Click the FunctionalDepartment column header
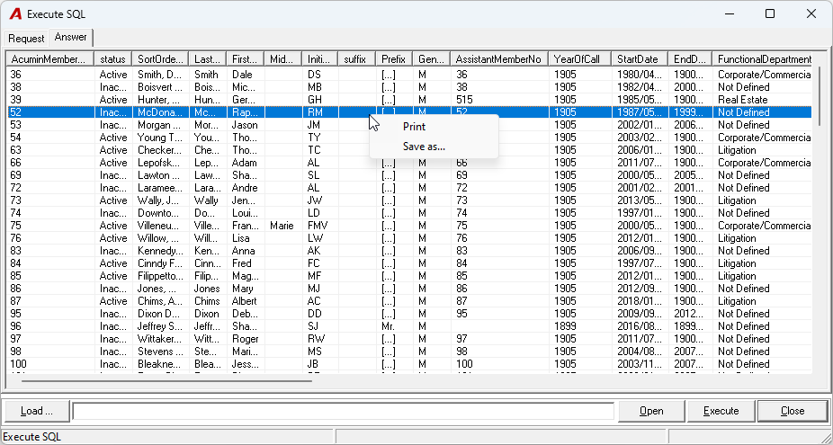Image resolution: width=833 pixels, height=445 pixels. click(x=764, y=59)
